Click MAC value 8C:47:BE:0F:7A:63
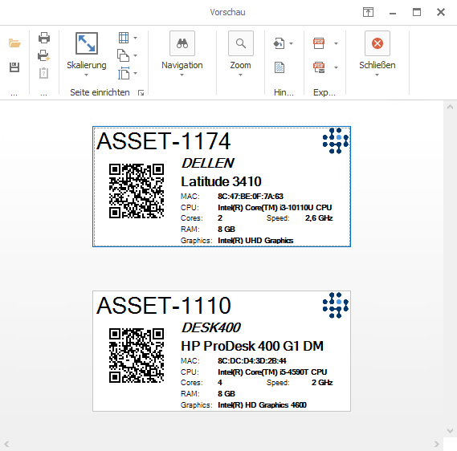Screen dimensions: 457x451 coord(251,197)
